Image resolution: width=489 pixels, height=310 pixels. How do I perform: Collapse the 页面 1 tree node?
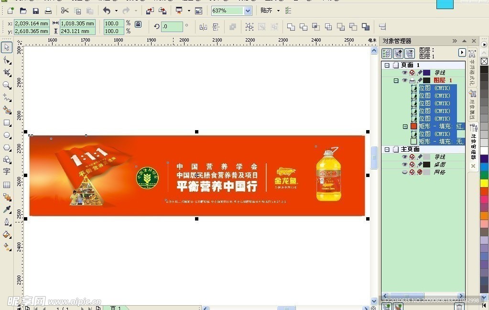pyautogui.click(x=386, y=65)
